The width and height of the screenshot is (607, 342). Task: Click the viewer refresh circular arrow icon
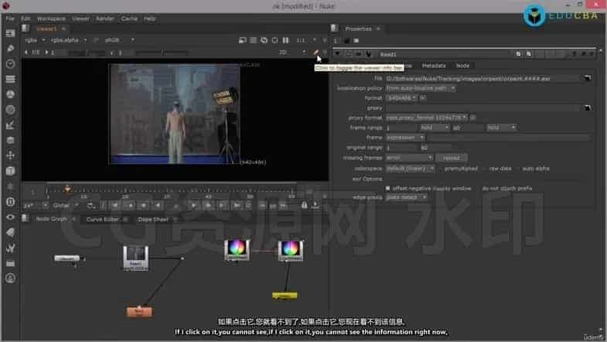(x=264, y=40)
